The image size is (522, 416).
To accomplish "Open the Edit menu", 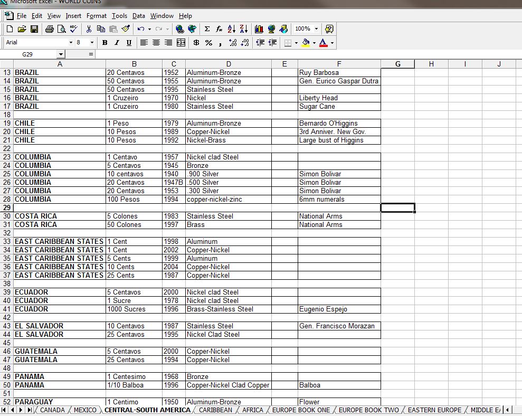I will 36,16.
